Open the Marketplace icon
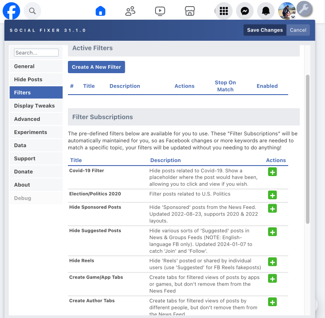This screenshot has height=318, width=325. pyautogui.click(x=189, y=11)
